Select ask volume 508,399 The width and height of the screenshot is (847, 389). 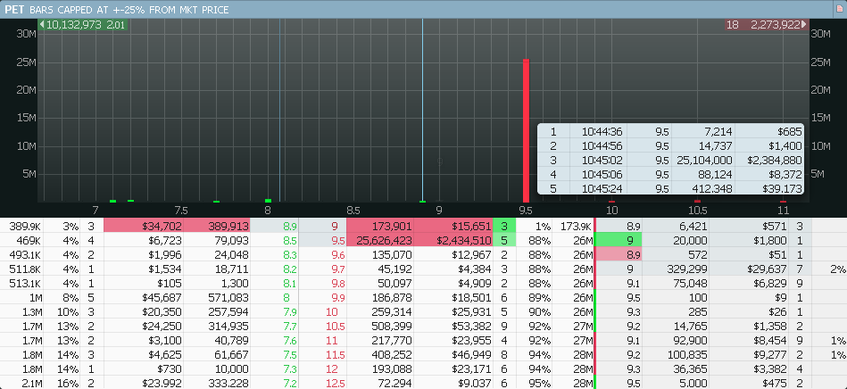pos(393,326)
